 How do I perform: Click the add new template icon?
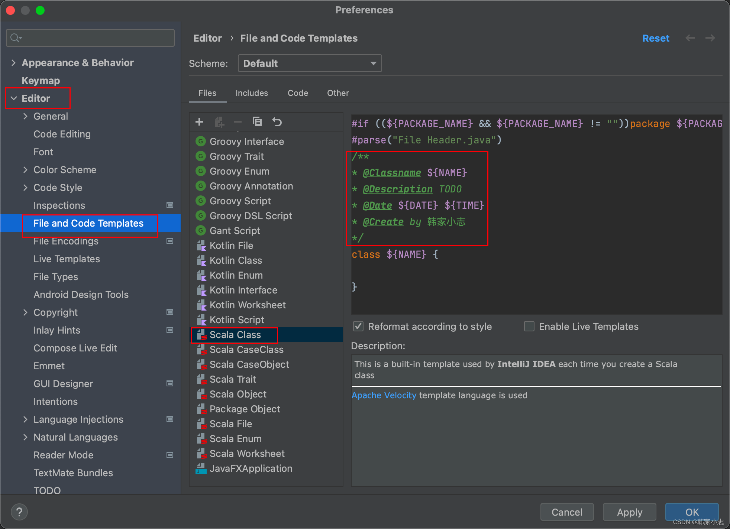click(x=200, y=122)
